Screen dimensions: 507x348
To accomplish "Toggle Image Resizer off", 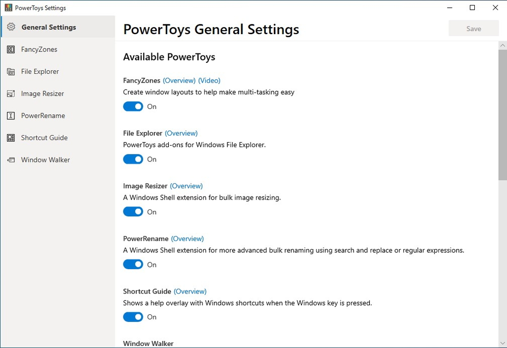I will coord(133,211).
